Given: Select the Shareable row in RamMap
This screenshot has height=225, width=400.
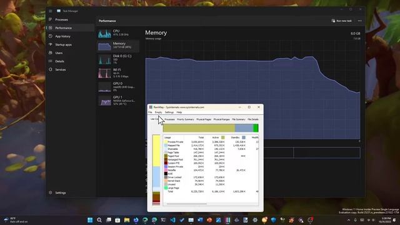Looking at the screenshot, I should click(x=211, y=149).
